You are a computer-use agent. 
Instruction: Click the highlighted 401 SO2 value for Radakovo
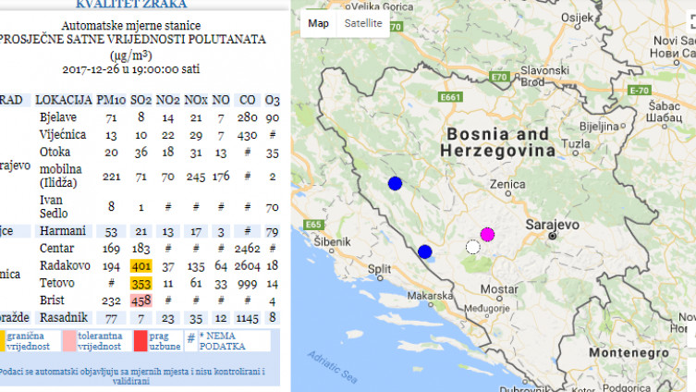click(x=140, y=266)
